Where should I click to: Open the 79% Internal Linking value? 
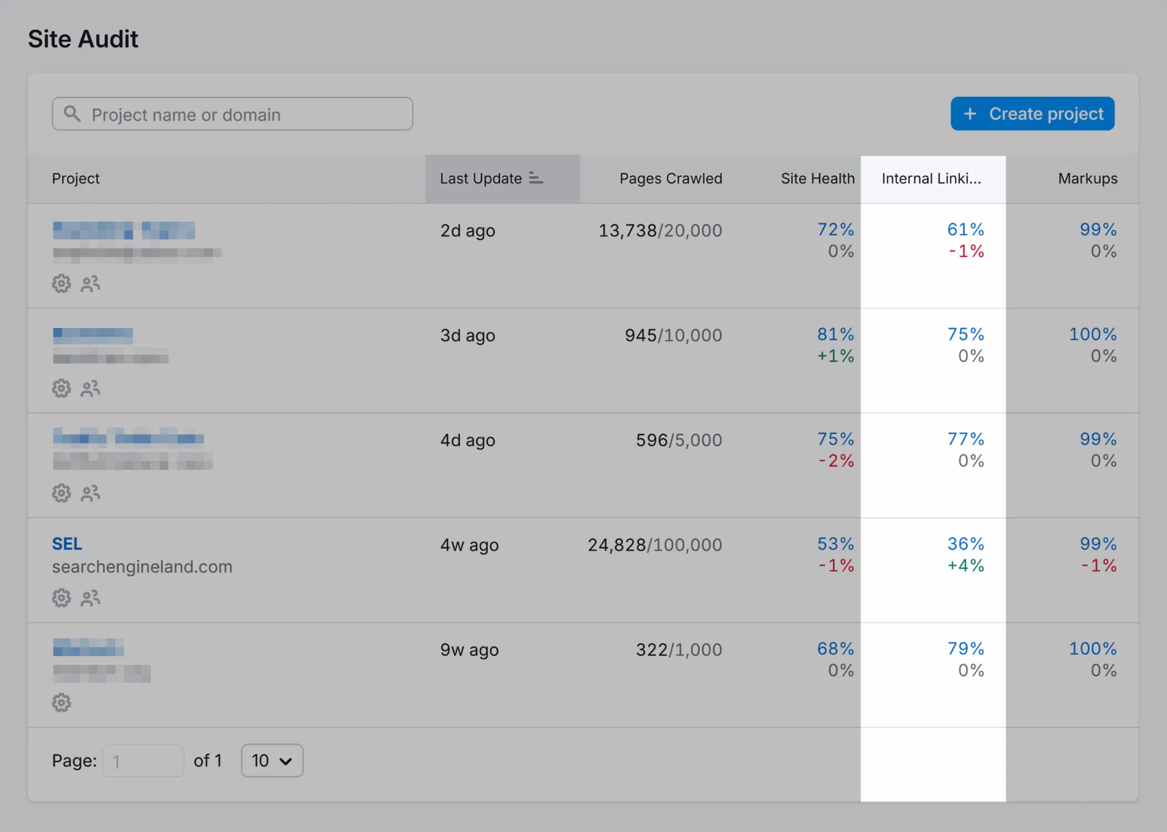coord(966,649)
